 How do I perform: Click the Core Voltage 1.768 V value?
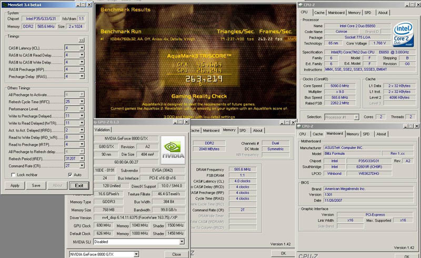(x=379, y=43)
